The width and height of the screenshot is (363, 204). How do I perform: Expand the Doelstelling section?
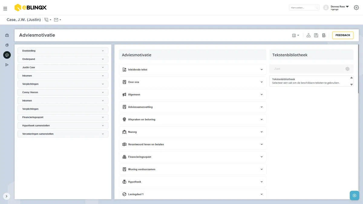pos(63,51)
